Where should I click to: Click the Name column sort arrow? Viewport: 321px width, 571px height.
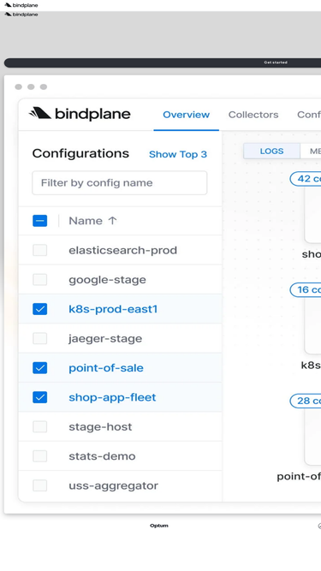tap(112, 221)
